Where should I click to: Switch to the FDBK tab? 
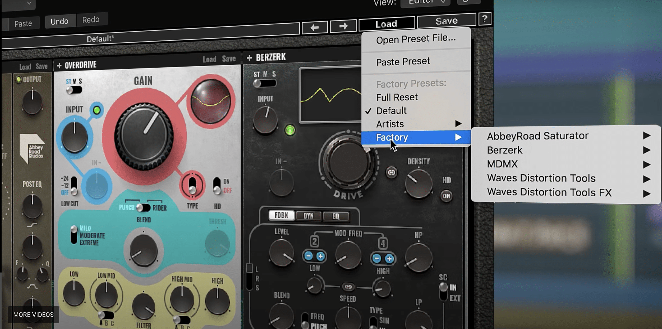281,215
